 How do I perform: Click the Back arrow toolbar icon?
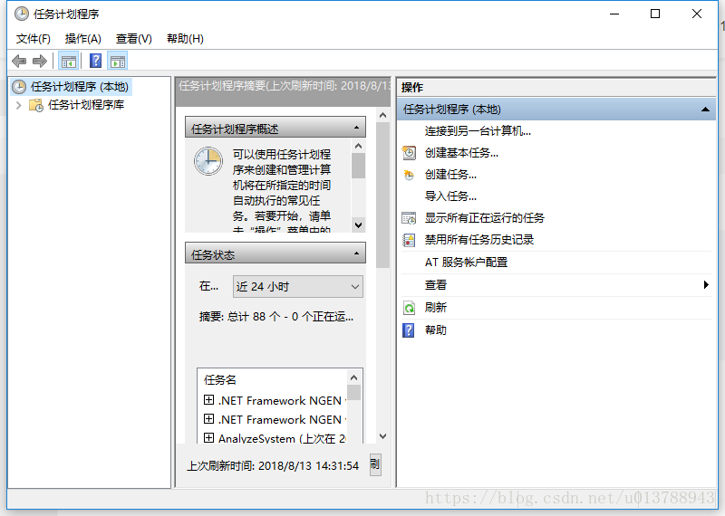click(x=19, y=61)
